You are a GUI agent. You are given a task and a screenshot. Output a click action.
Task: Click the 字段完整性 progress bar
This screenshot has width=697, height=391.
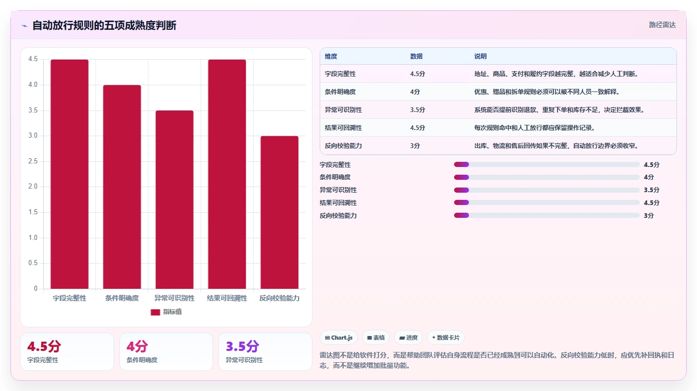547,164
